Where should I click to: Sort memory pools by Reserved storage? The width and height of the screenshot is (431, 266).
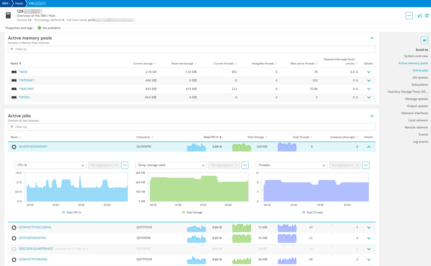[184, 63]
